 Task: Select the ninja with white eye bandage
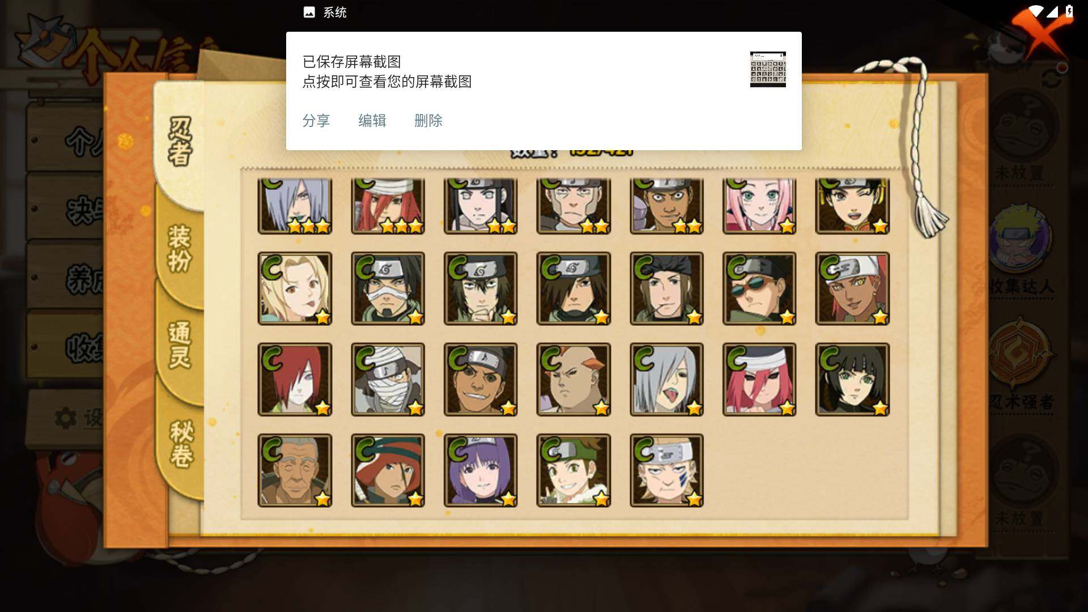pyautogui.click(x=388, y=288)
